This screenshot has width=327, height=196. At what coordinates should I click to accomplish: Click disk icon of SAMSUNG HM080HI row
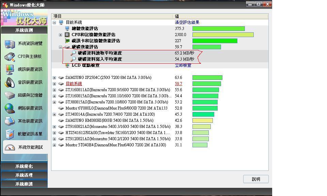point(61,120)
